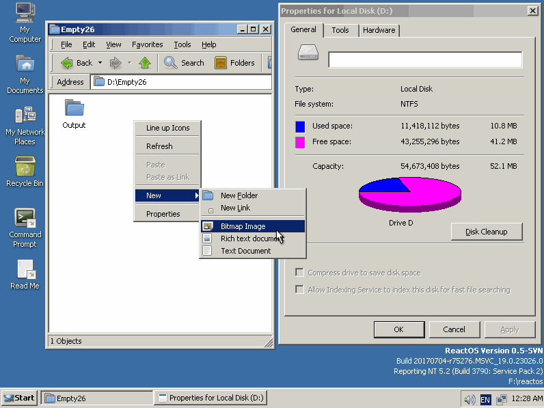Click the Start button

[x=19, y=398]
